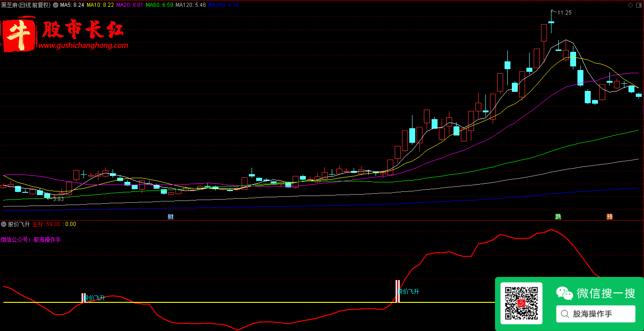The height and width of the screenshot is (331, 644).
Task: Click the orange 预 marker below the chart
Action: click(x=609, y=216)
